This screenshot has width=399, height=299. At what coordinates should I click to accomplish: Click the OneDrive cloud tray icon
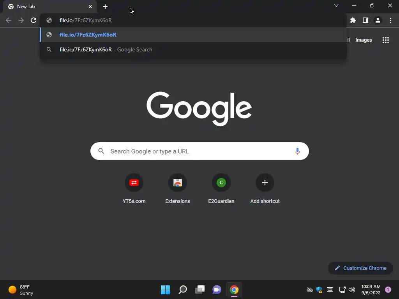point(310,290)
